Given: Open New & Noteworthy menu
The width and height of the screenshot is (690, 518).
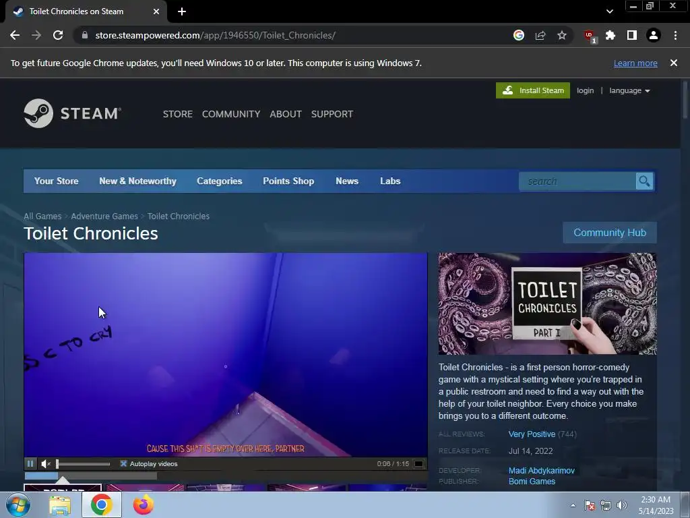Looking at the screenshot, I should pos(137,181).
